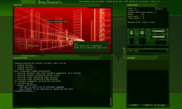The width and height of the screenshot is (182, 109).
Task: Click the 'No messages' status text
Action: tap(160, 105)
